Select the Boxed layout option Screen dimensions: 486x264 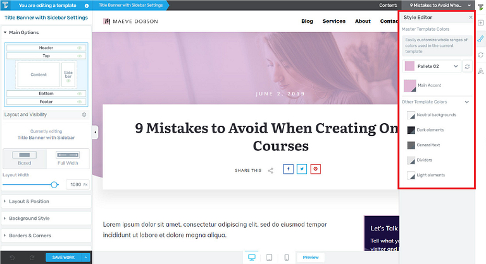click(25, 159)
